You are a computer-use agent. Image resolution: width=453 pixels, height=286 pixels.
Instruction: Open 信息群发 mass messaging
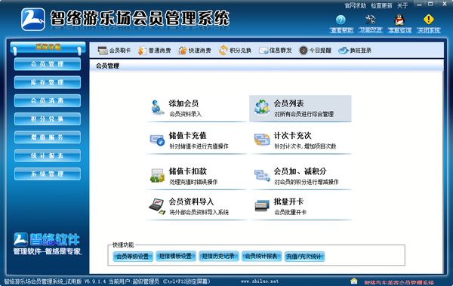click(x=275, y=51)
